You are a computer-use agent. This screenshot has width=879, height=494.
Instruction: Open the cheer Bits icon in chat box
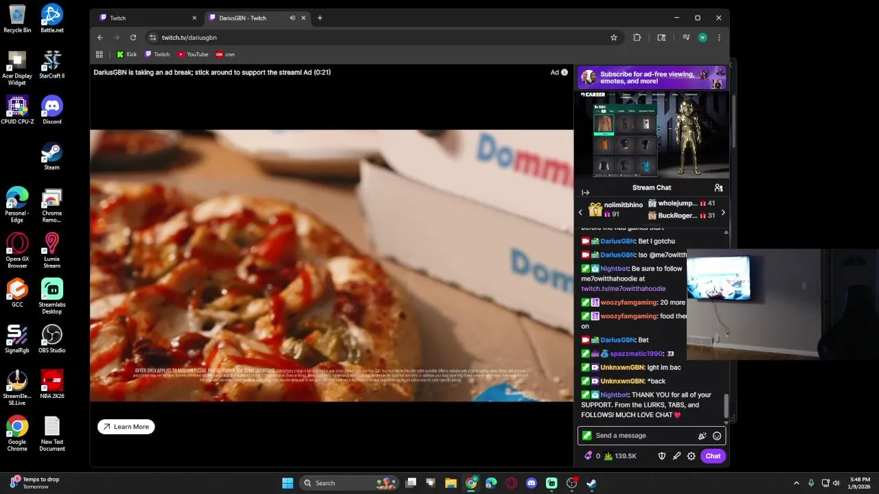click(702, 436)
